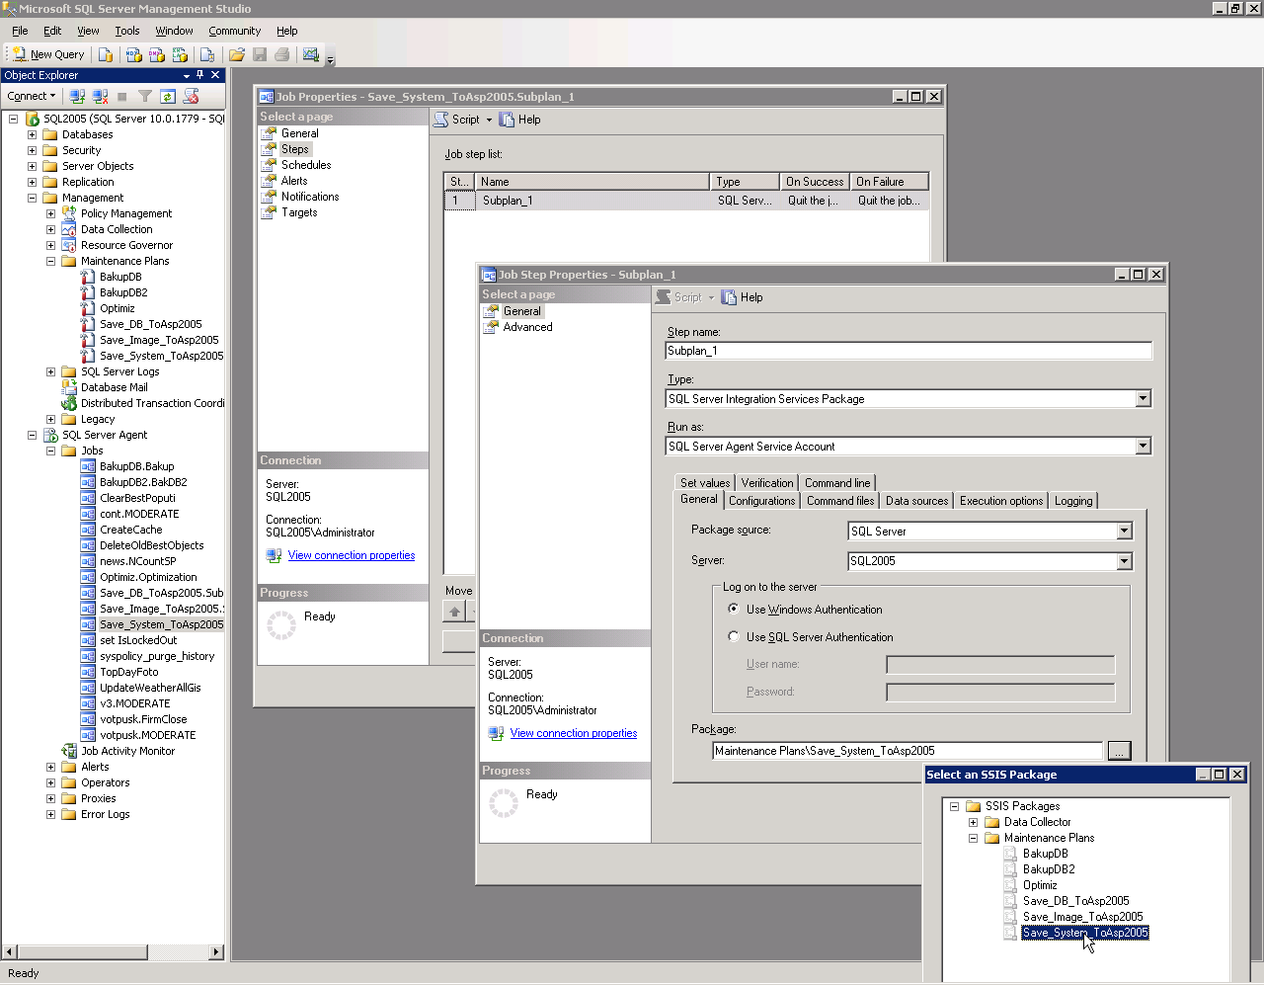Select the Job Activity Monitor icon

[69, 751]
